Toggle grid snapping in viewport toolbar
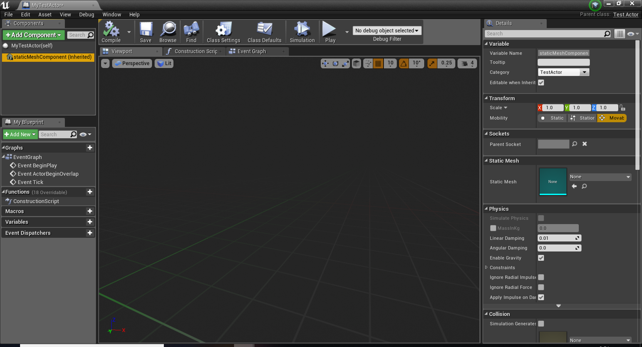The width and height of the screenshot is (642, 347). 378,63
